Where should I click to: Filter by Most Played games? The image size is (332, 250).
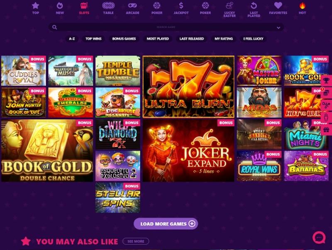pos(158,39)
